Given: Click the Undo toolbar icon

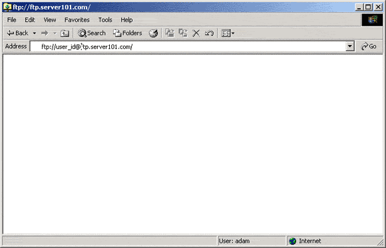Looking at the screenshot, I should (x=209, y=33).
